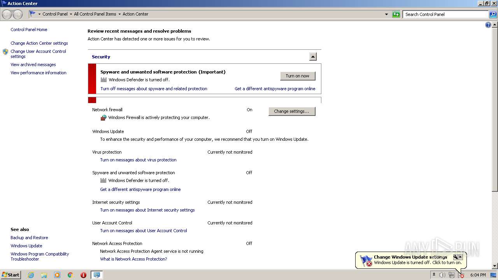Turn off messages about spyware protection
The image size is (498, 280).
[x=154, y=89]
